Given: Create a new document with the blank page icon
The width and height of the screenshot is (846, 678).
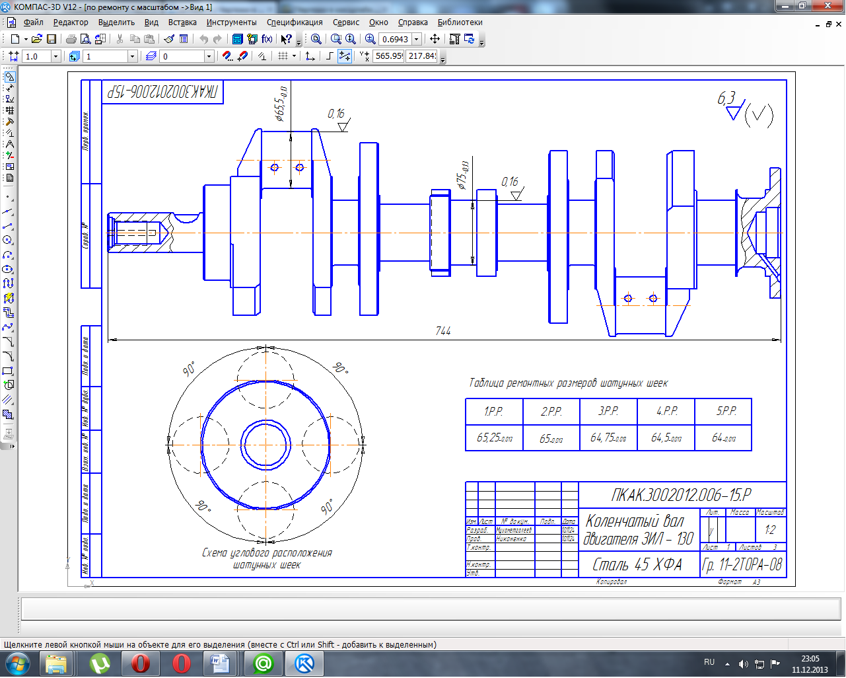Looking at the screenshot, I should (15, 39).
